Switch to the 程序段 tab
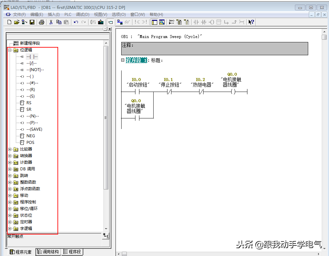 tap(72, 252)
